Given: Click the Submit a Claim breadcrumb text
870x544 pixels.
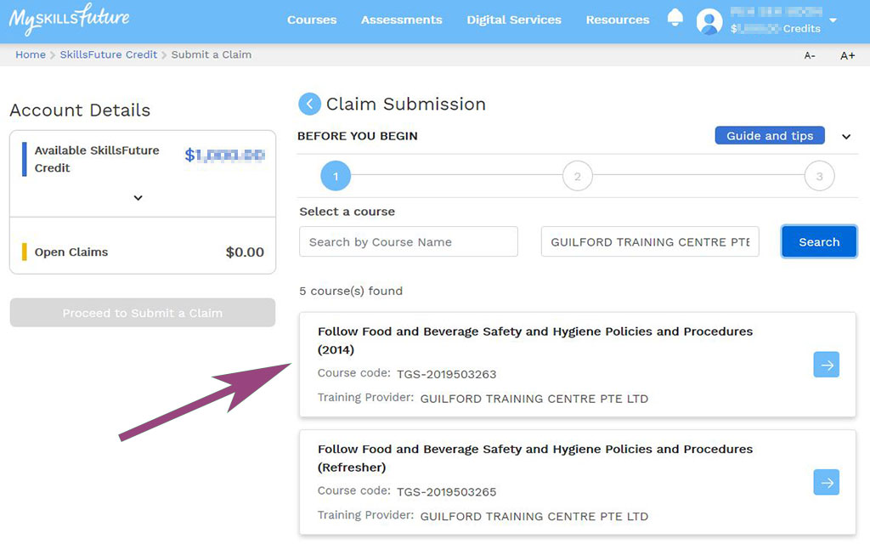Looking at the screenshot, I should click(x=212, y=54).
